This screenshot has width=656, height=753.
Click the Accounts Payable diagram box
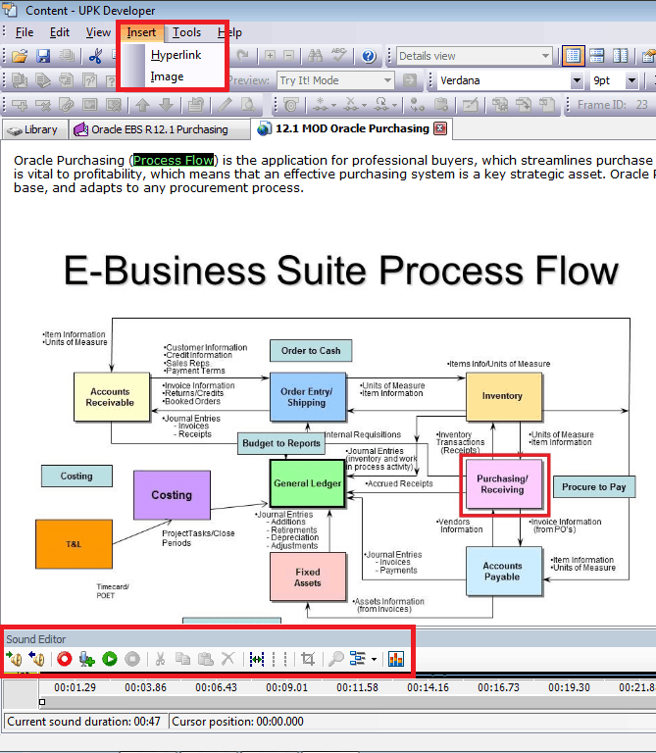502,571
